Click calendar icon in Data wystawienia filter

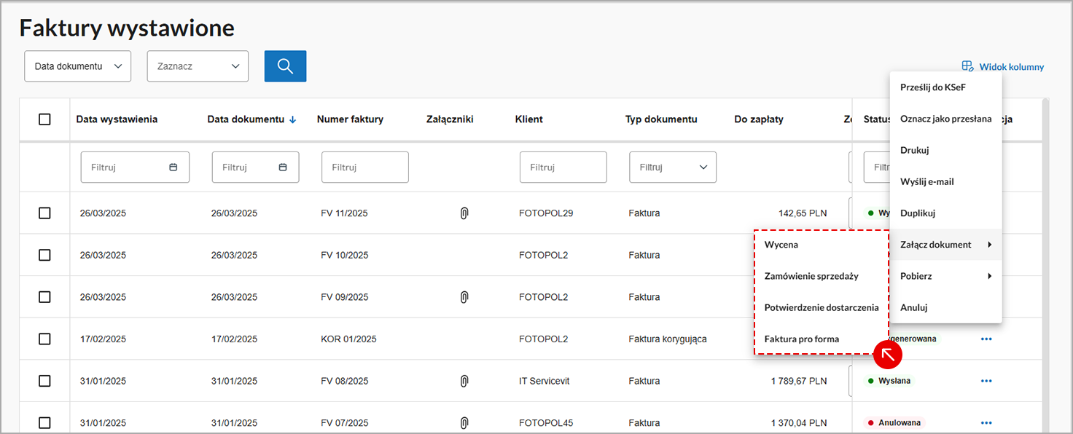[173, 167]
